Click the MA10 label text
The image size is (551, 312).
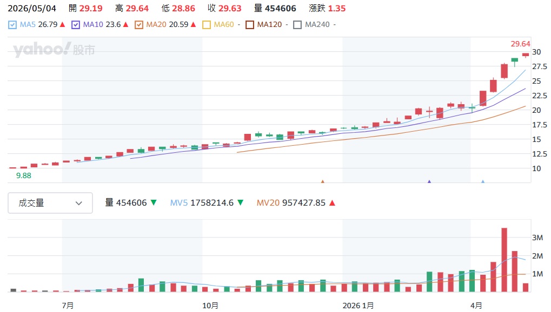tap(93, 25)
